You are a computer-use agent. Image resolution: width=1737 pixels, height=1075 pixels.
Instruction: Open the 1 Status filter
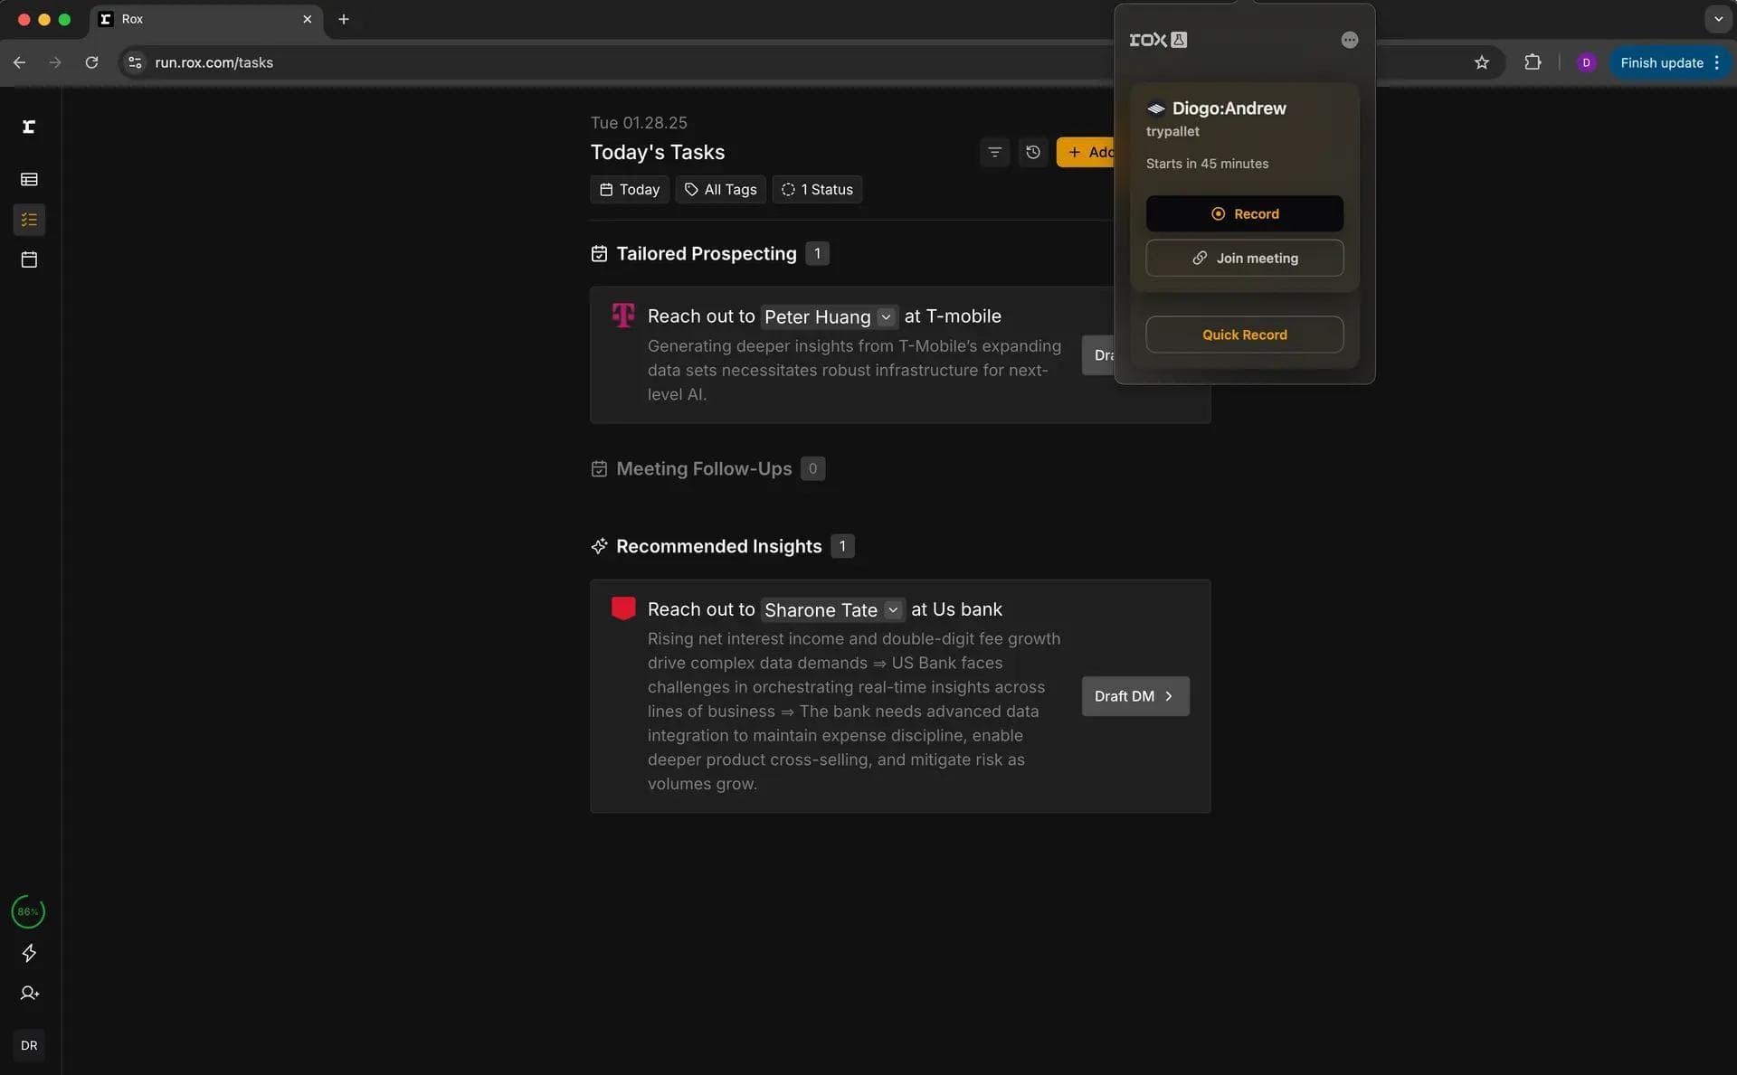point(817,190)
